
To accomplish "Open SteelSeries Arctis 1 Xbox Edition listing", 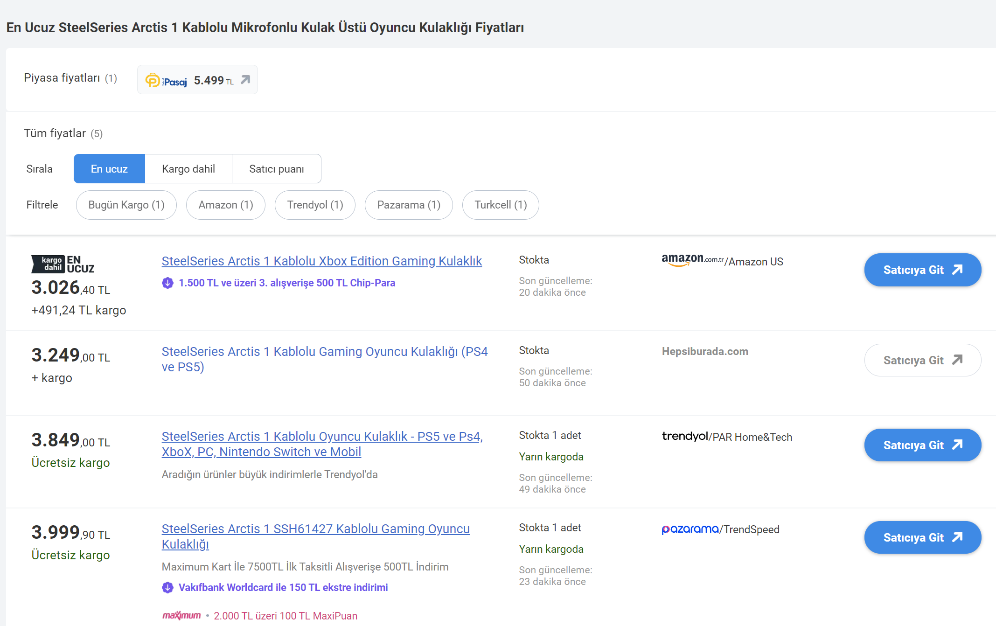I will [x=322, y=261].
